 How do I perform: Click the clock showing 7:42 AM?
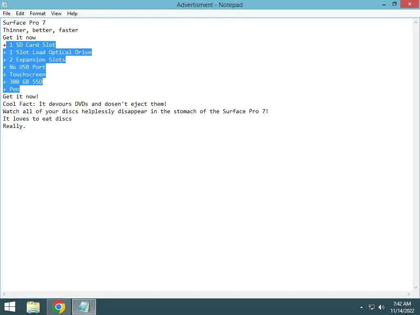[402, 304]
